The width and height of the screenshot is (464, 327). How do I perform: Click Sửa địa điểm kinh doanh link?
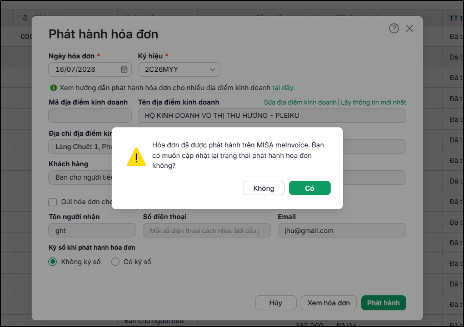tap(300, 102)
